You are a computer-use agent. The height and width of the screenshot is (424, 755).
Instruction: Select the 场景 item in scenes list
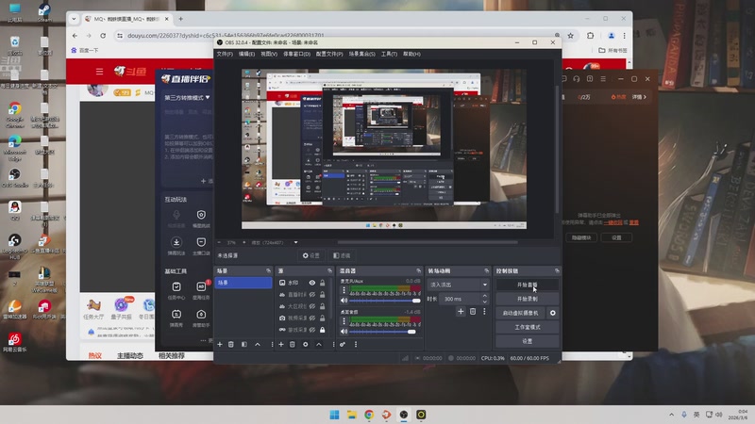[243, 283]
